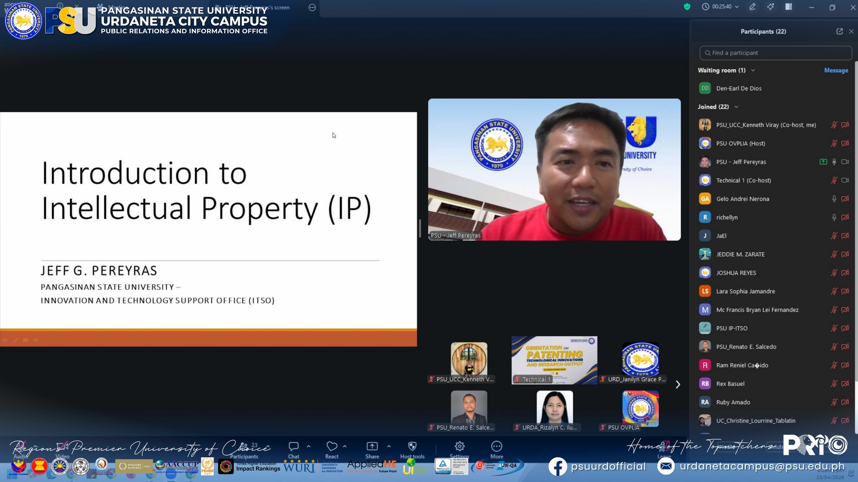The width and height of the screenshot is (858, 482).
Task: Click the annotate pencil icon in title bar
Action: [x=753, y=7]
